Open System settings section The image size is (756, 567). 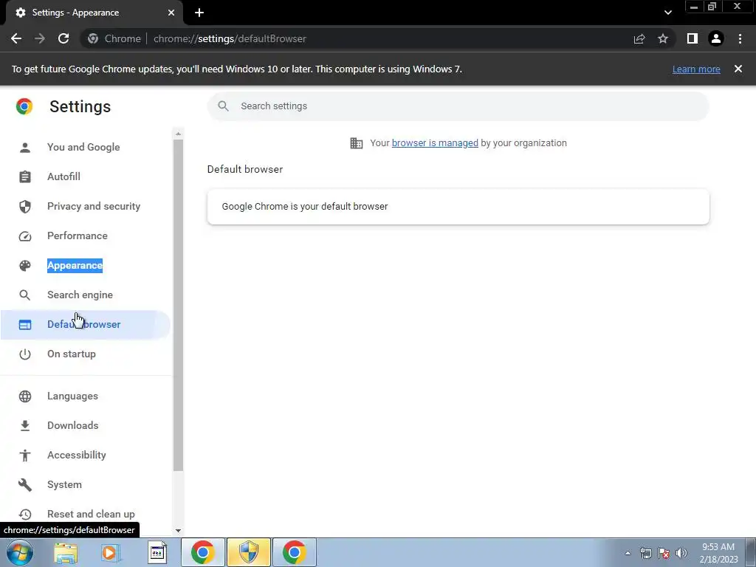pos(64,484)
